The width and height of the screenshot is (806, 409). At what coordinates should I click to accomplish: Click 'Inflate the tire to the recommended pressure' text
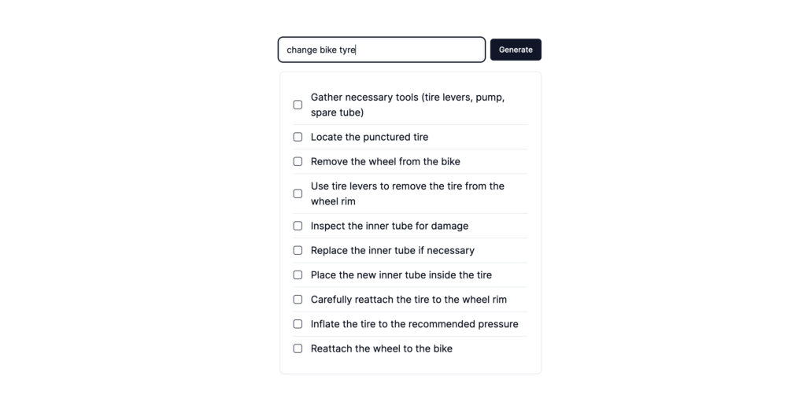click(x=414, y=324)
